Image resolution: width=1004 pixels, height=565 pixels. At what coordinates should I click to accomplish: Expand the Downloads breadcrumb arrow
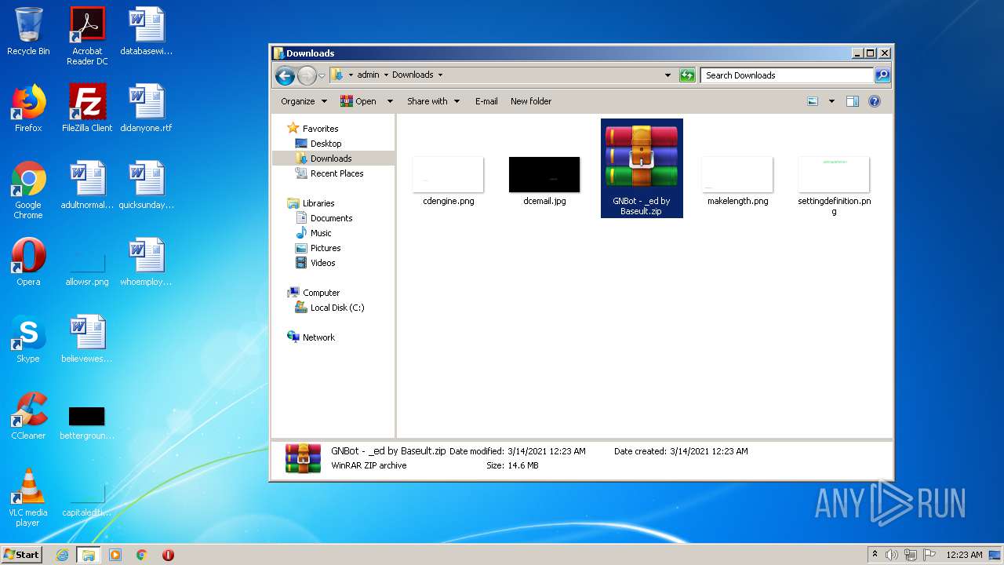tap(440, 75)
